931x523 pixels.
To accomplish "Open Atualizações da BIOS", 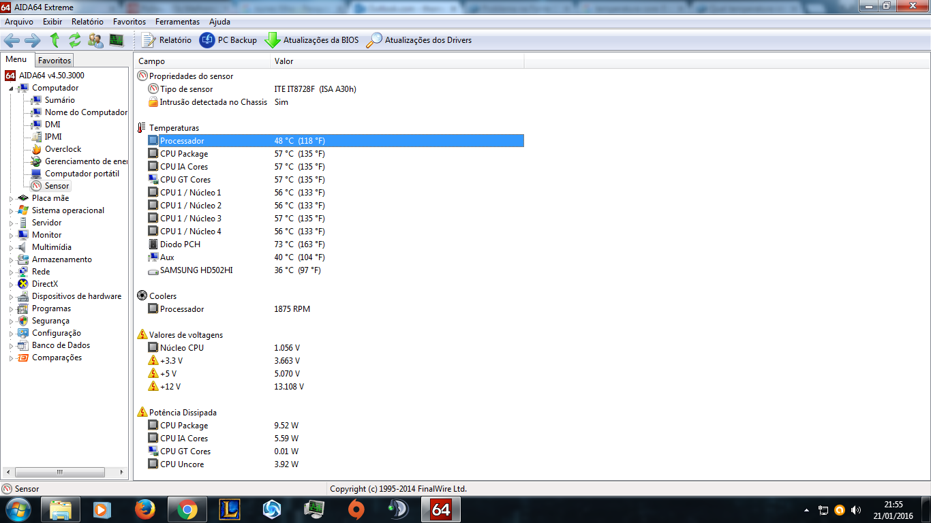I will point(311,40).
